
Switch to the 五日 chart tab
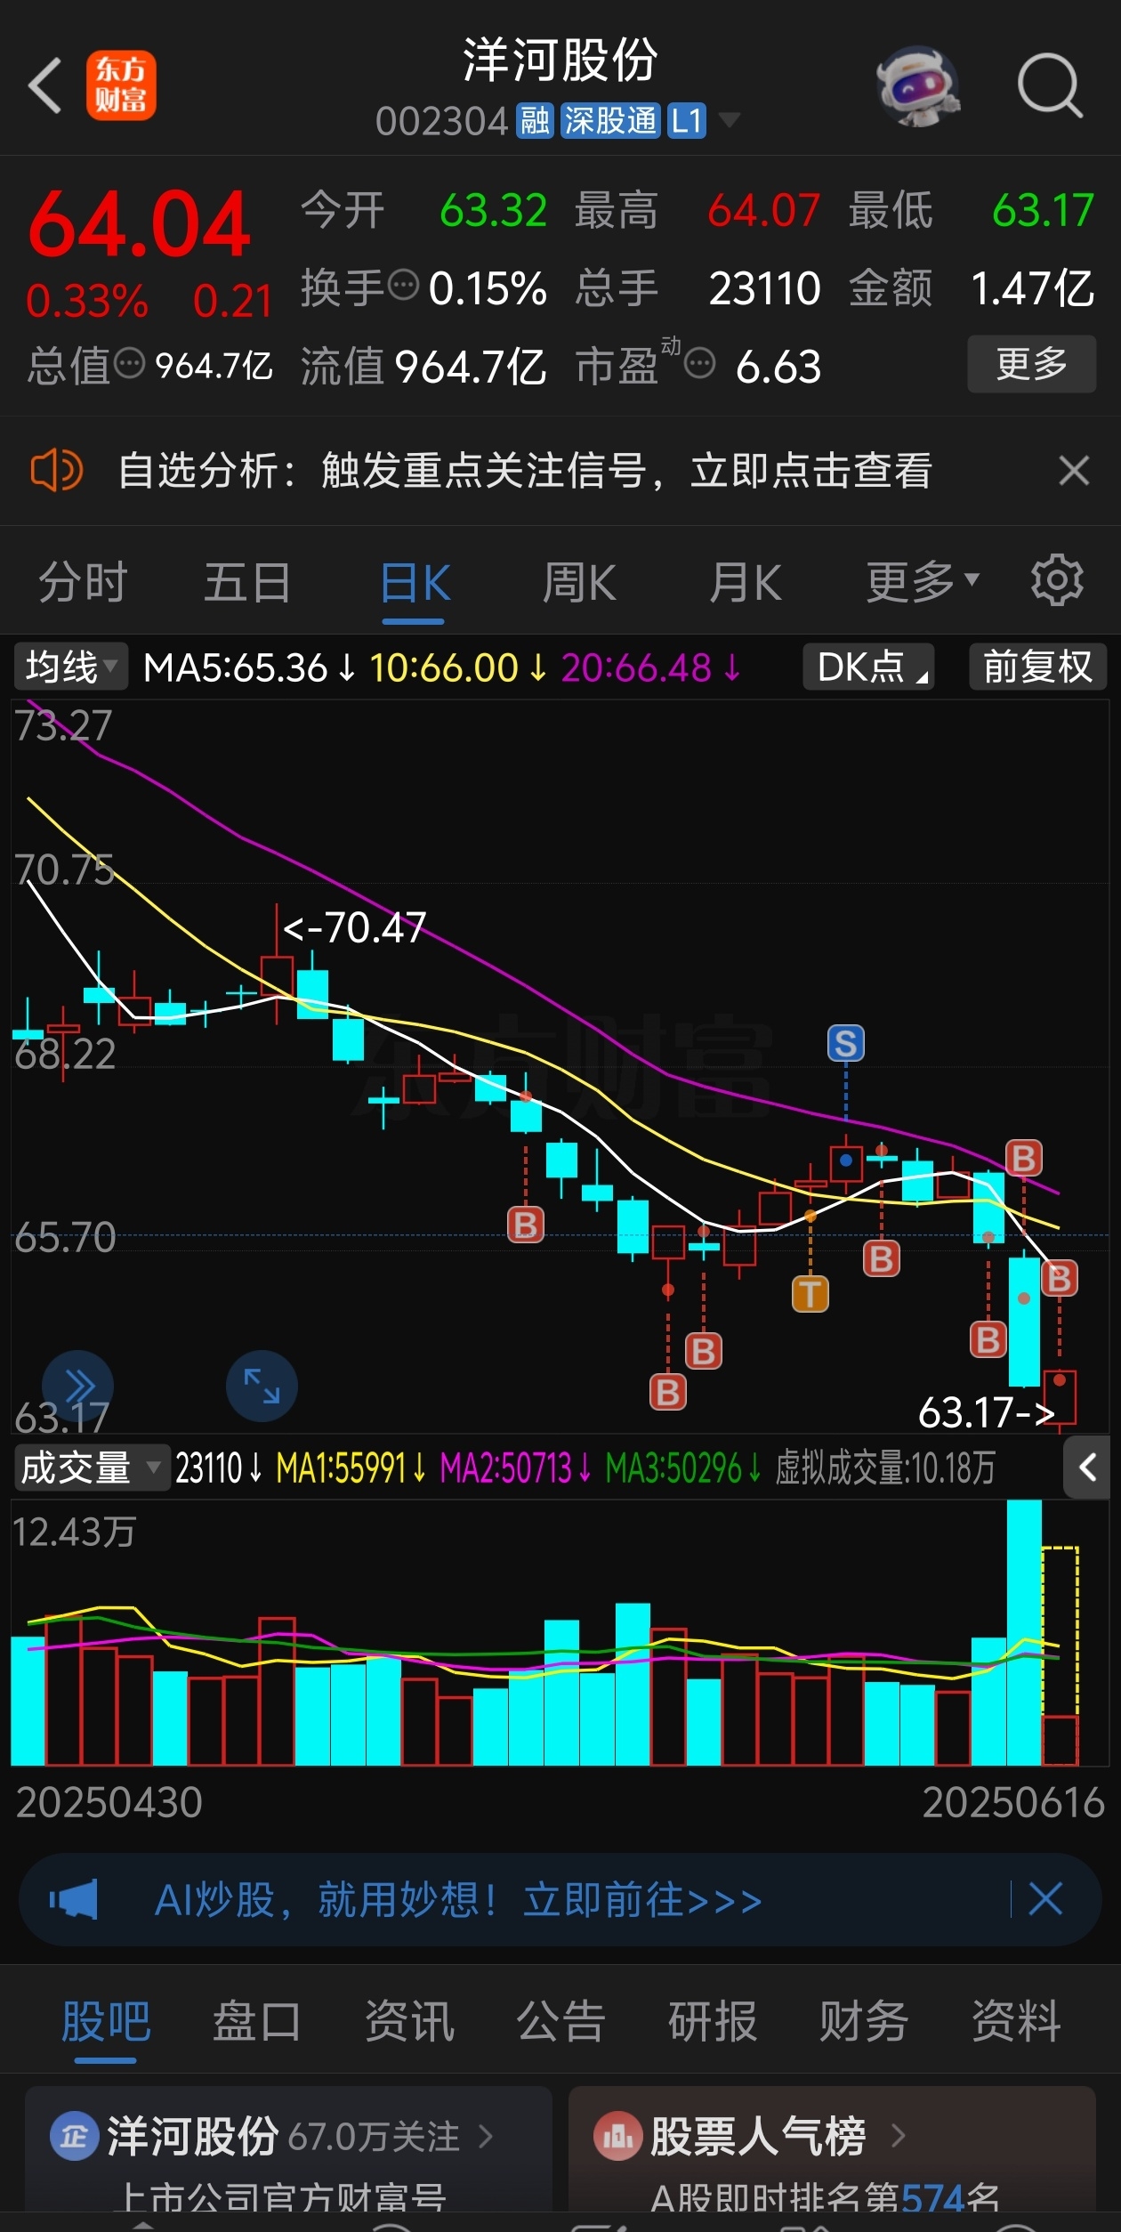(247, 583)
